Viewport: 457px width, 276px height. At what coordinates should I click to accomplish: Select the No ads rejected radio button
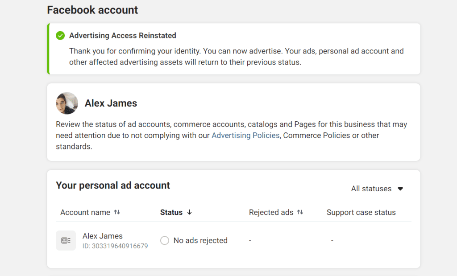coord(165,240)
